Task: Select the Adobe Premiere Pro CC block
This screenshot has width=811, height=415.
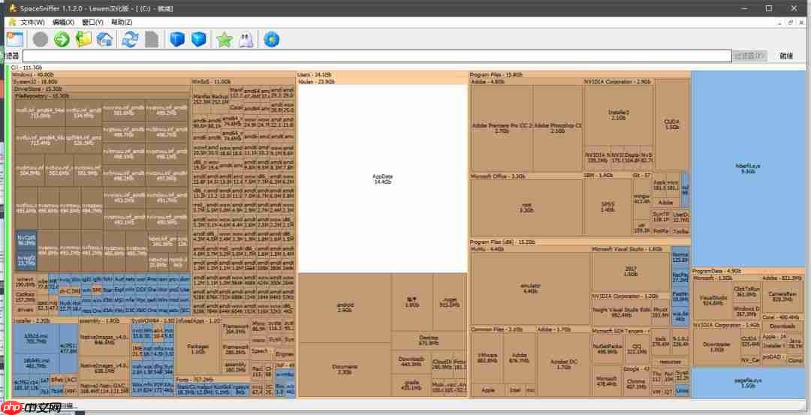Action: click(501, 128)
